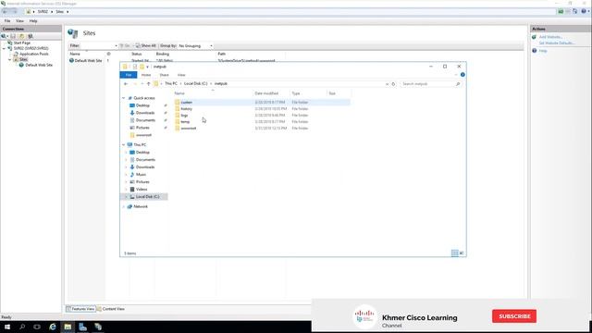Open Task View on taskbar
The width and height of the screenshot is (592, 333).
[37, 327]
